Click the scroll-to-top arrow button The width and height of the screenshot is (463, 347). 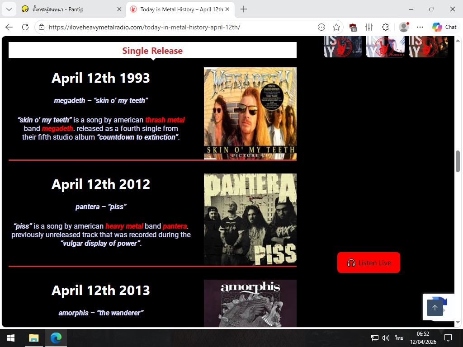click(x=435, y=307)
